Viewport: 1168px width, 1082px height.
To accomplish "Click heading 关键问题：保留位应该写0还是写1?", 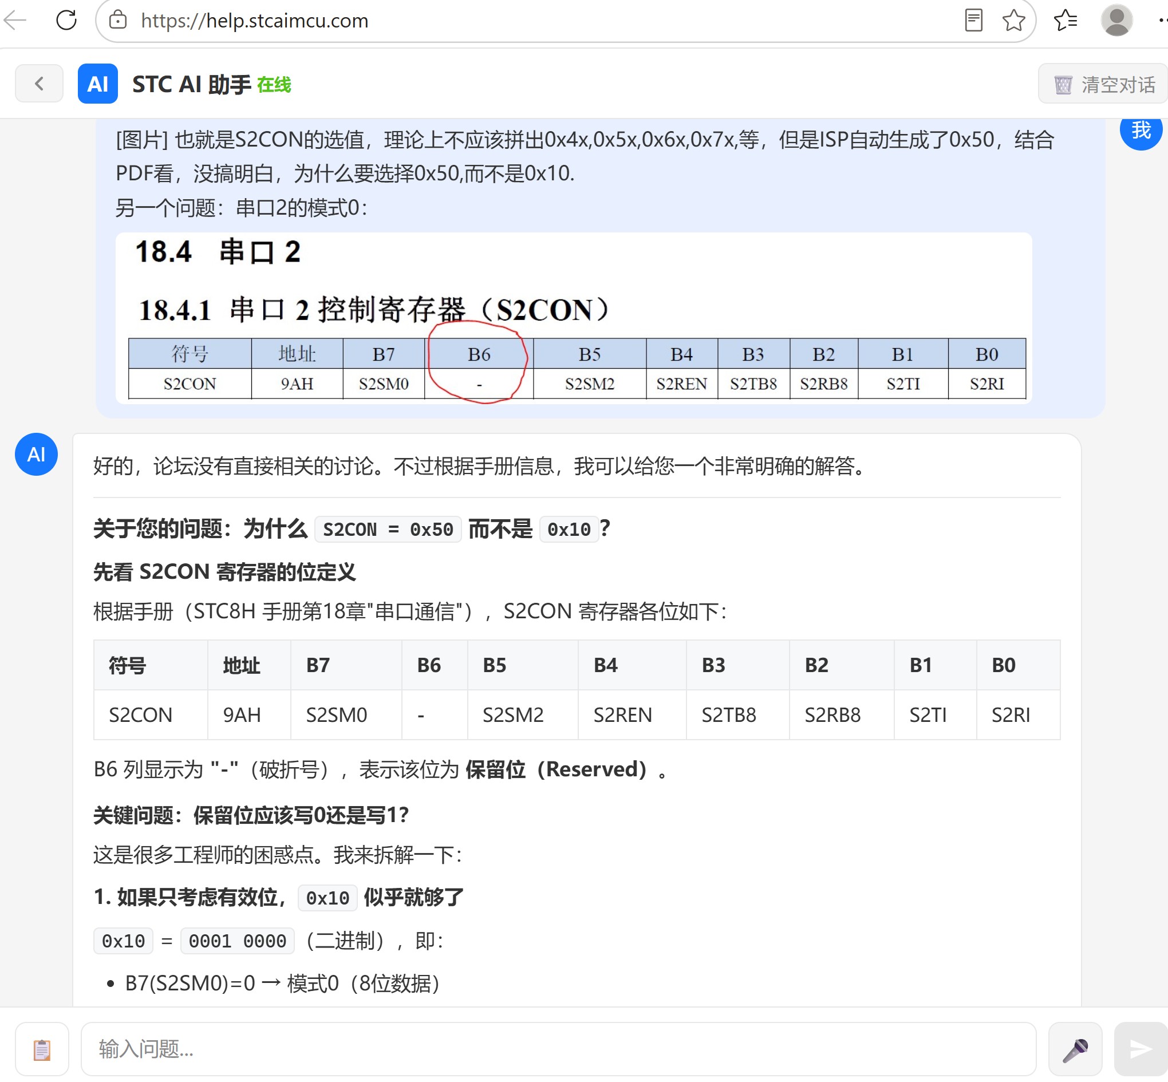I will [x=251, y=815].
